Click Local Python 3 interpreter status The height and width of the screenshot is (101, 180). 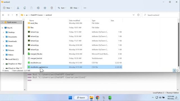[x=158, y=93]
